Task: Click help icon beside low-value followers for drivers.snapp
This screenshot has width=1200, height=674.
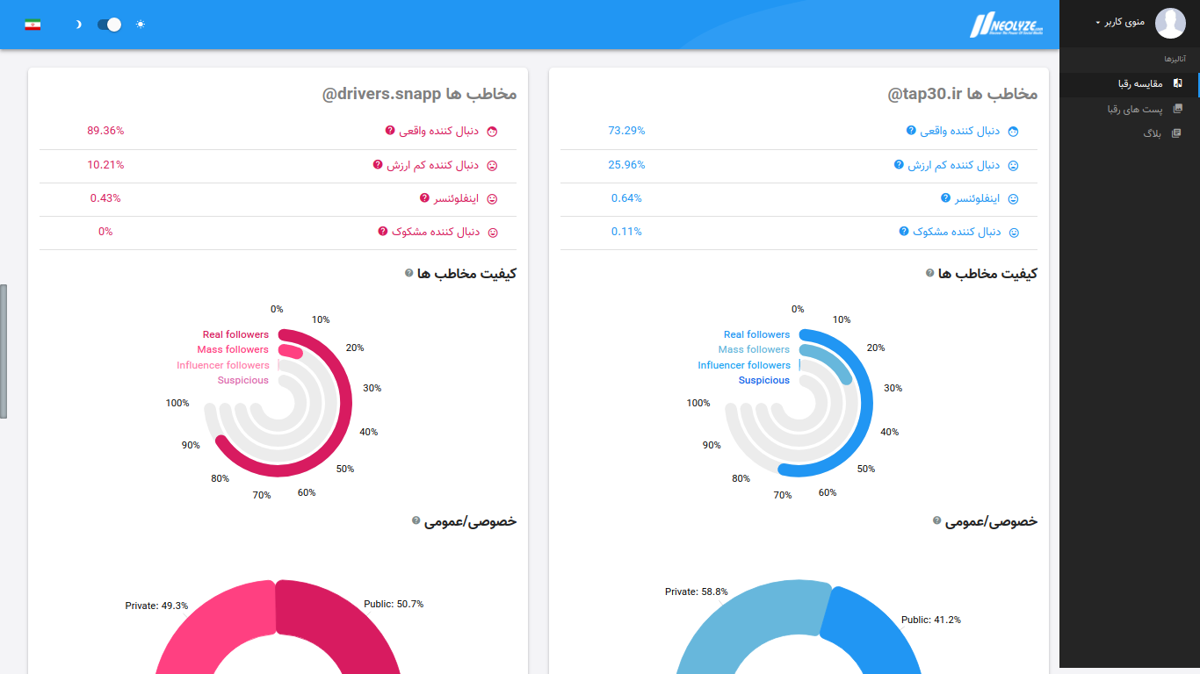Action: [x=378, y=164]
